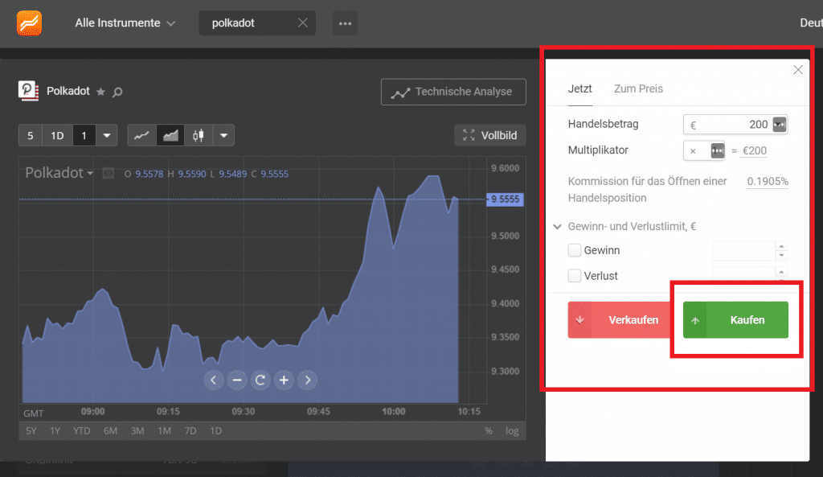This screenshot has width=823, height=477.
Task: Select the 7D time range
Action: coord(190,431)
